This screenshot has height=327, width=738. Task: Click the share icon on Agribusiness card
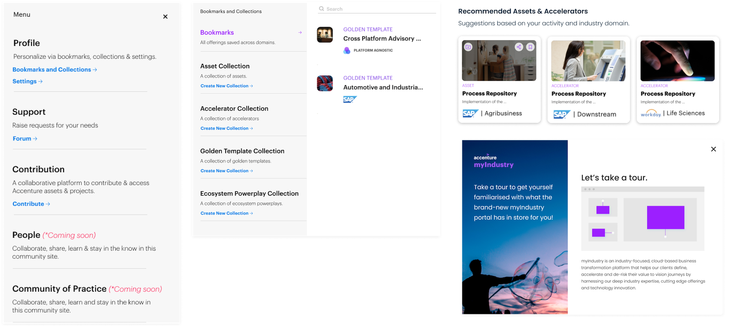tap(519, 47)
